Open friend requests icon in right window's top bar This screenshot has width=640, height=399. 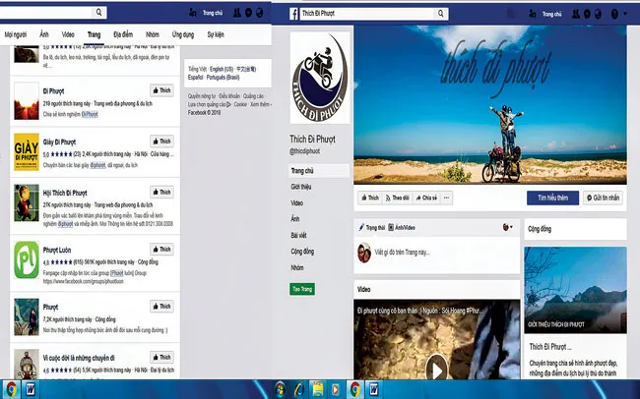tap(576, 15)
